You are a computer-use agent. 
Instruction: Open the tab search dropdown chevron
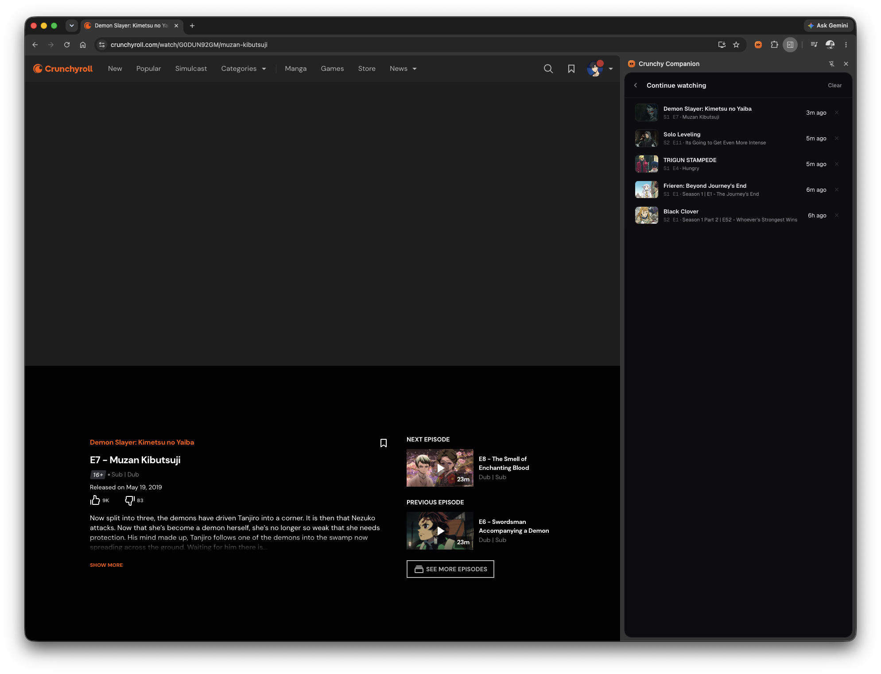coord(72,26)
